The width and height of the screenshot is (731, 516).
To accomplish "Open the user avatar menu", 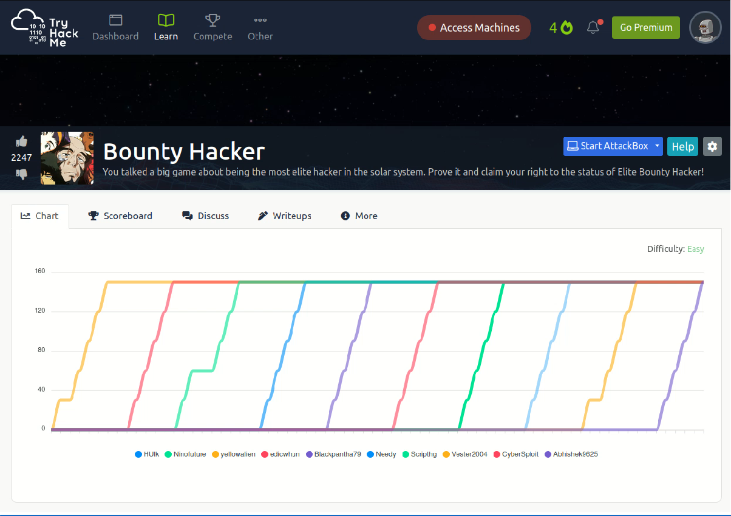I will coord(705,27).
